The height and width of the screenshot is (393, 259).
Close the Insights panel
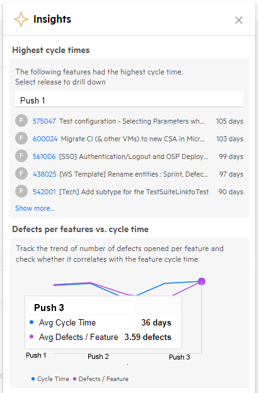239,20
